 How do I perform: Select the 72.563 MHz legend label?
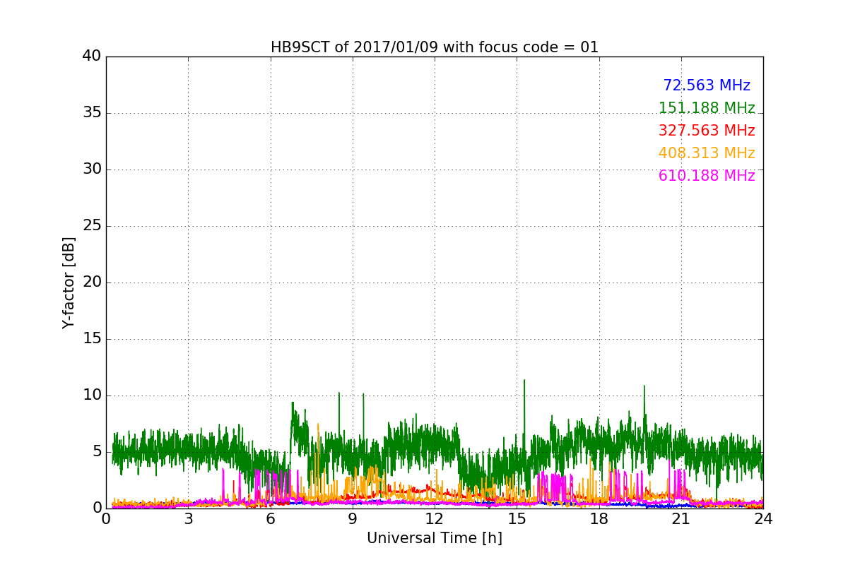(707, 85)
